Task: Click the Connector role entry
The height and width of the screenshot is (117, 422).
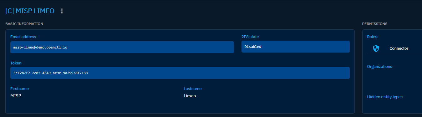Action: point(394,48)
